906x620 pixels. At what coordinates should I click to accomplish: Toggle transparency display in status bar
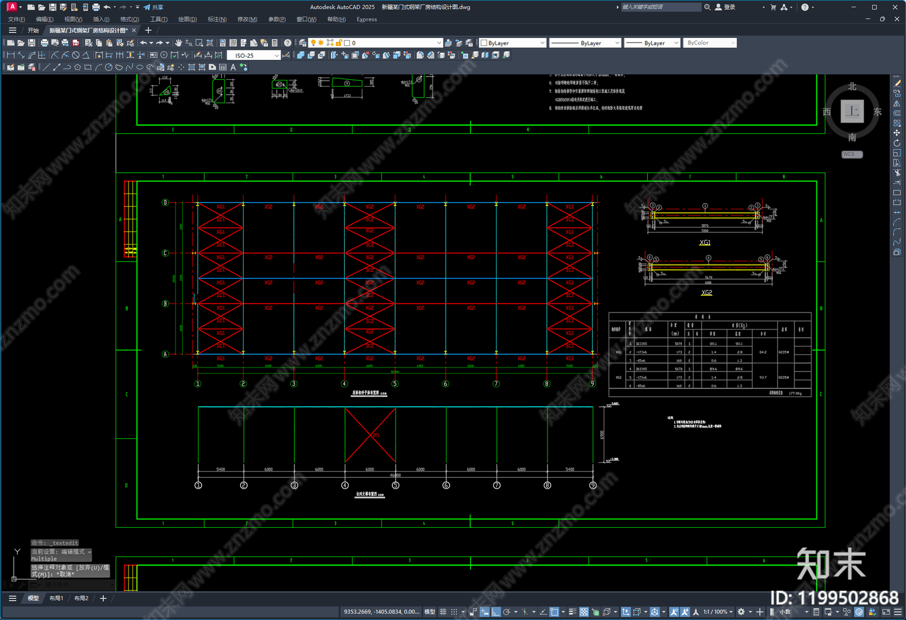584,612
